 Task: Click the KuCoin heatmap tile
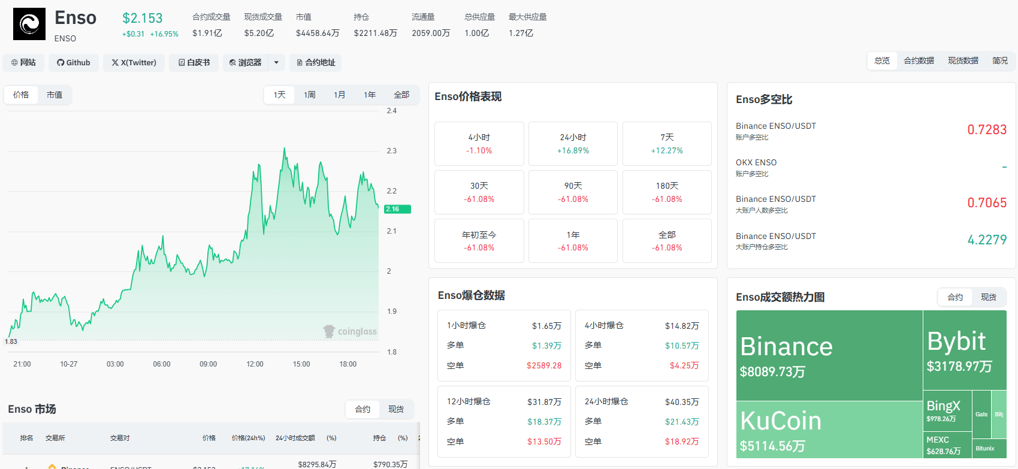point(829,429)
